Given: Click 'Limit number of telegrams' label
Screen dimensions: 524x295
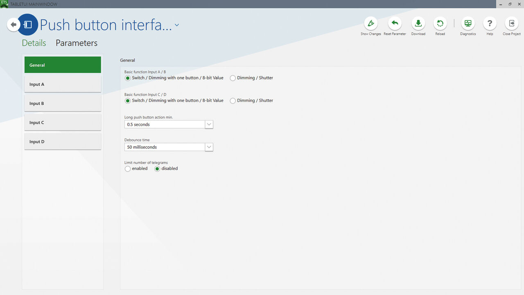Looking at the screenshot, I should click(x=146, y=163).
